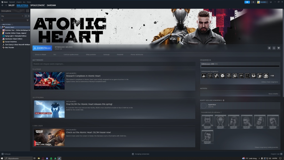The height and width of the screenshot is (160, 284).
Task: Collapse the WSZYSTKIE category
Action: pos(1,24)
